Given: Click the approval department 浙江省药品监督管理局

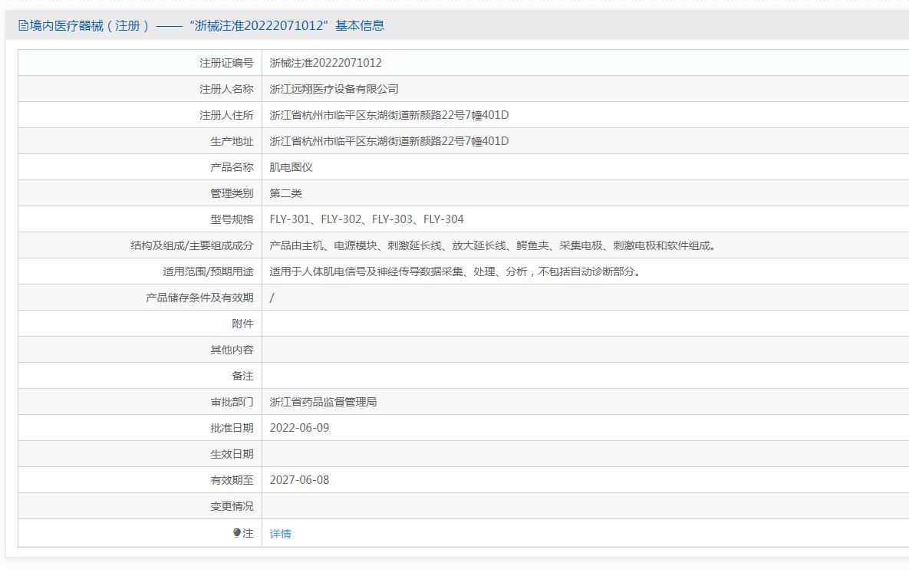Looking at the screenshot, I should pyautogui.click(x=323, y=402).
